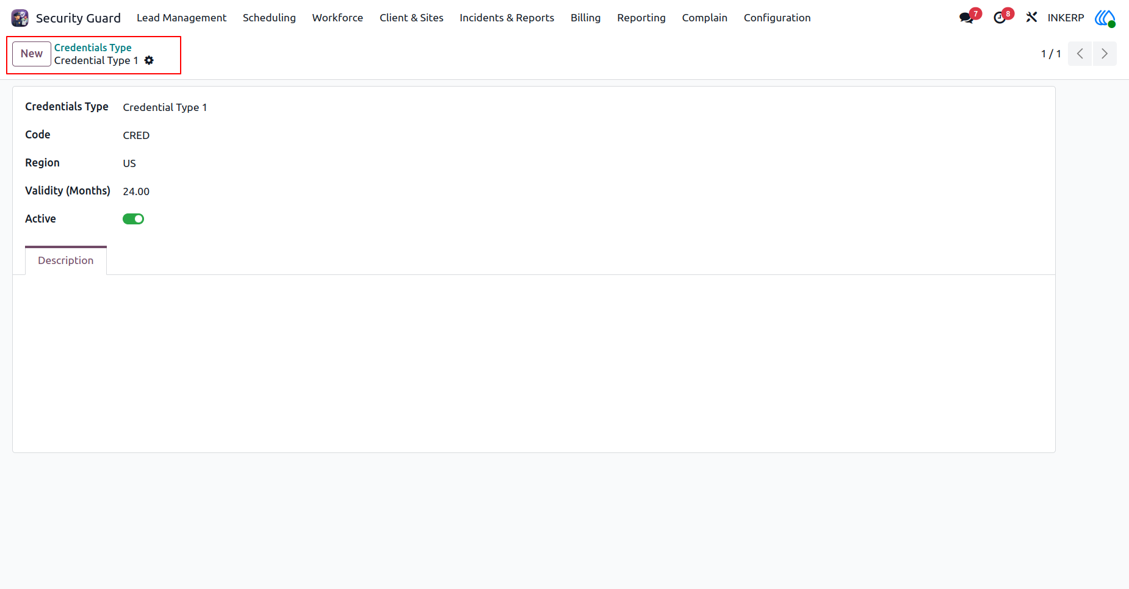Click the Credential Type 1 breadcrumb text
The image size is (1129, 589).
[x=96, y=60]
